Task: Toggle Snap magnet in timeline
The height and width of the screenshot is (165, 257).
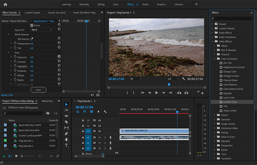Action: [84, 111]
